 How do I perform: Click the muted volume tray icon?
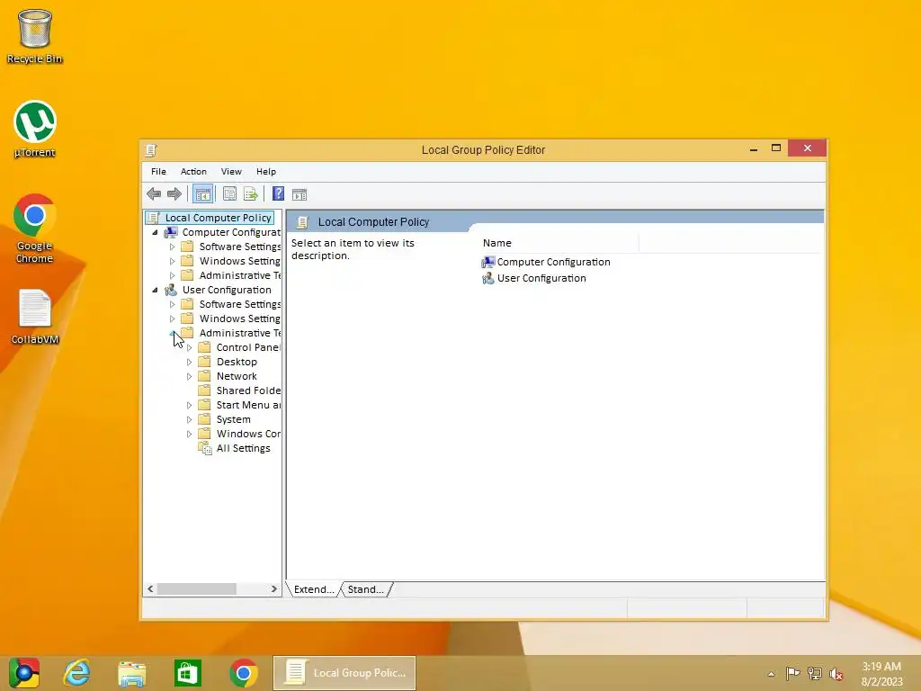point(836,673)
